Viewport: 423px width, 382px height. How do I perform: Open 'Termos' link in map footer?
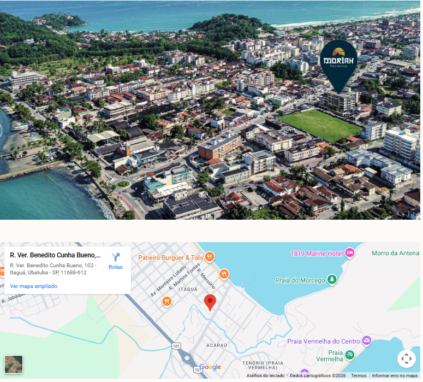pyautogui.click(x=359, y=375)
